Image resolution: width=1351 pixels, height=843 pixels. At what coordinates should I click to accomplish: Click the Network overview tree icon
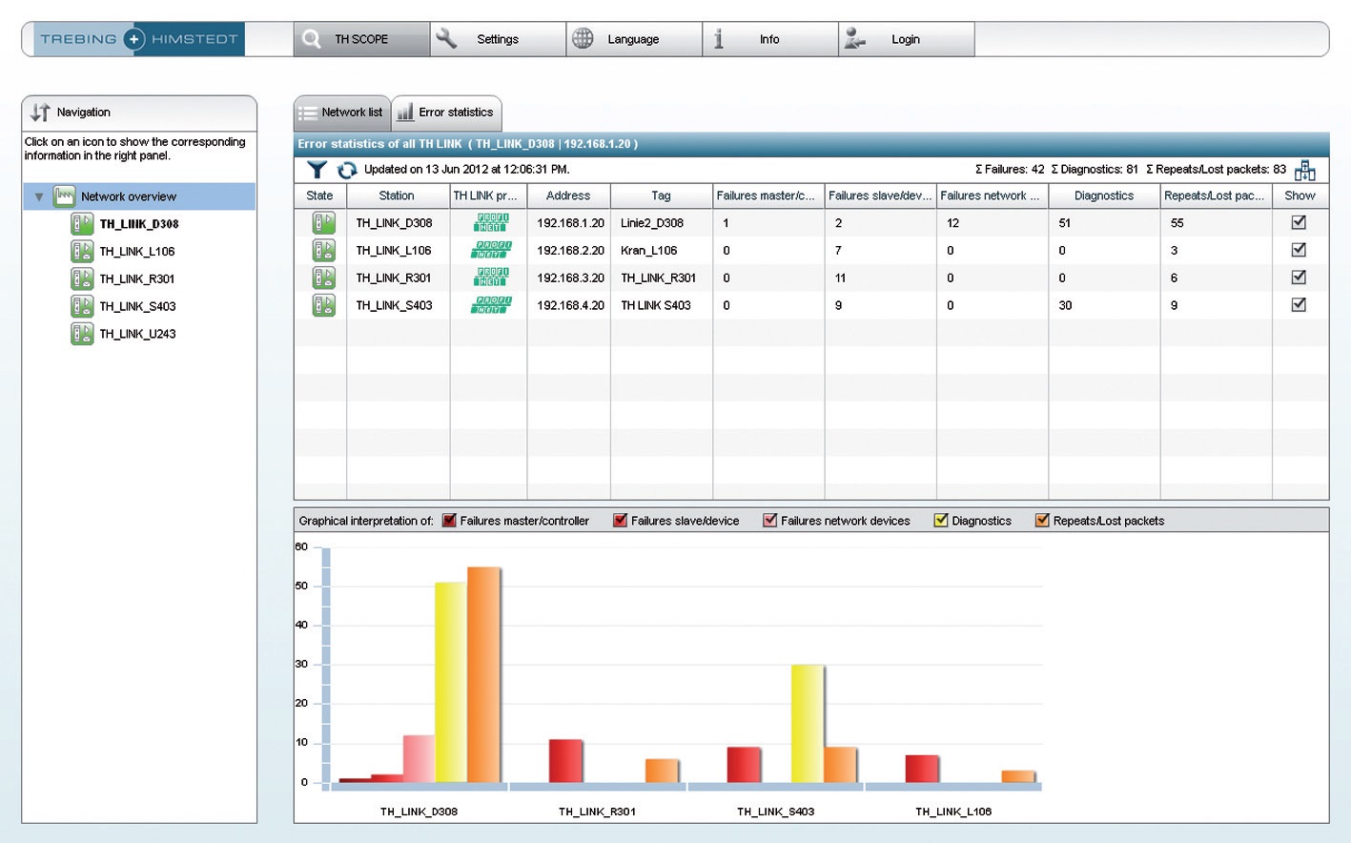64,196
